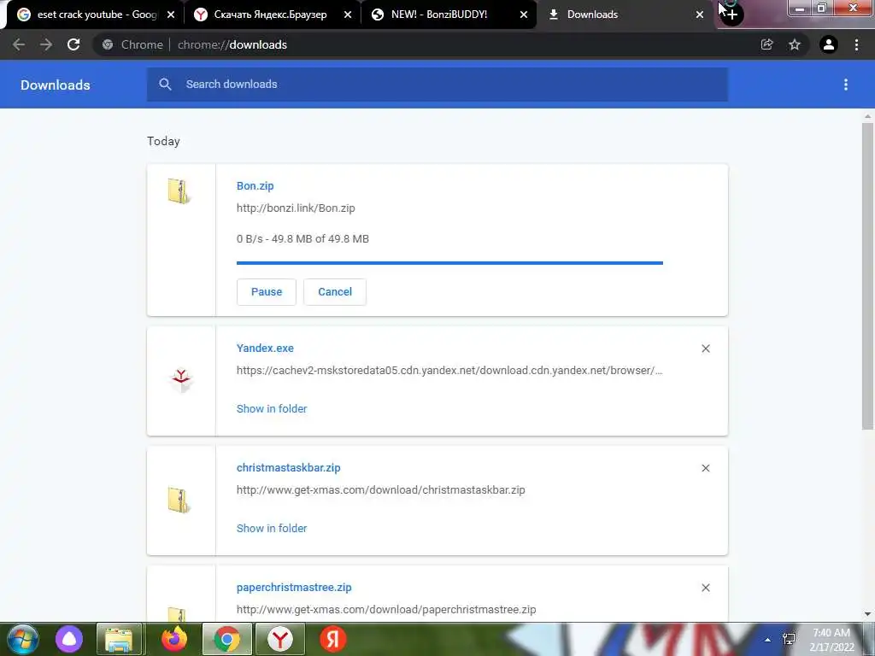Open Yandex Browser from the taskbar
This screenshot has height=656, width=875.
coord(280,639)
